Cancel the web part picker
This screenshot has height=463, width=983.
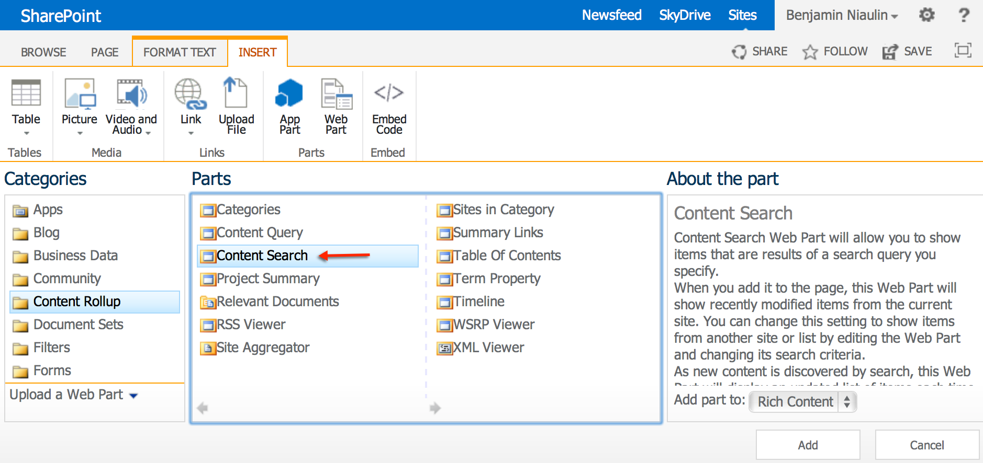926,445
